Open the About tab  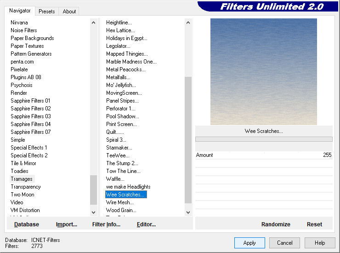click(x=69, y=11)
